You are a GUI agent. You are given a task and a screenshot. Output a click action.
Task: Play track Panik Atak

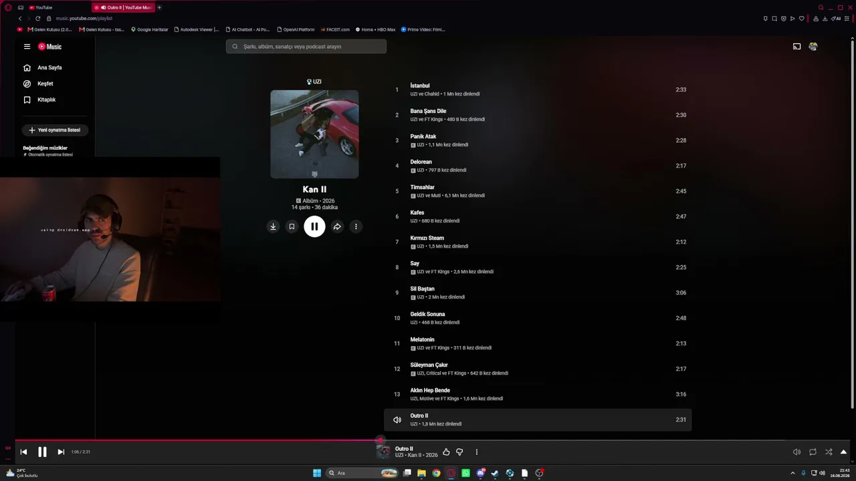coord(538,140)
